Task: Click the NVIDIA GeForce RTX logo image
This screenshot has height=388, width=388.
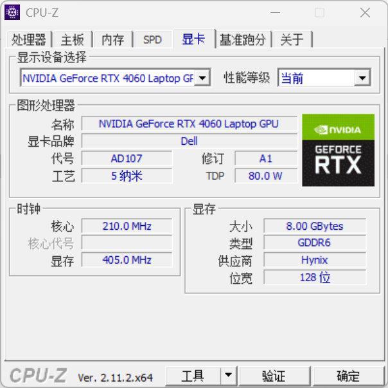Action: (338, 150)
